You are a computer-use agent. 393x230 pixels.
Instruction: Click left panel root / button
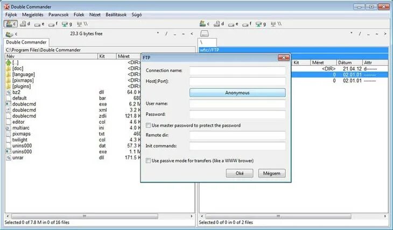pos(166,33)
